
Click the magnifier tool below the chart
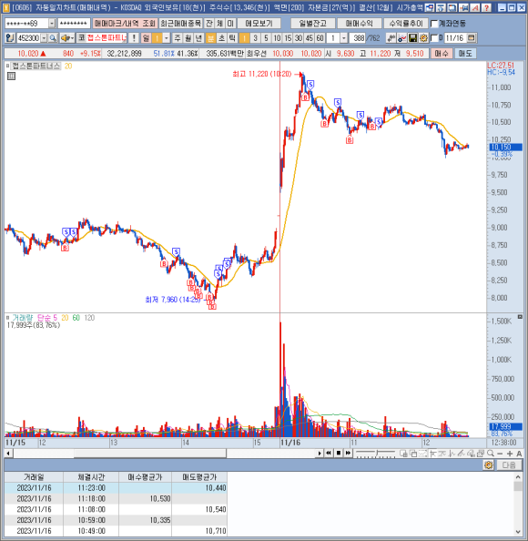point(490,454)
